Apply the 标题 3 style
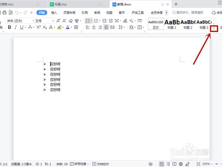222x167 pixels. [x=204, y=24]
